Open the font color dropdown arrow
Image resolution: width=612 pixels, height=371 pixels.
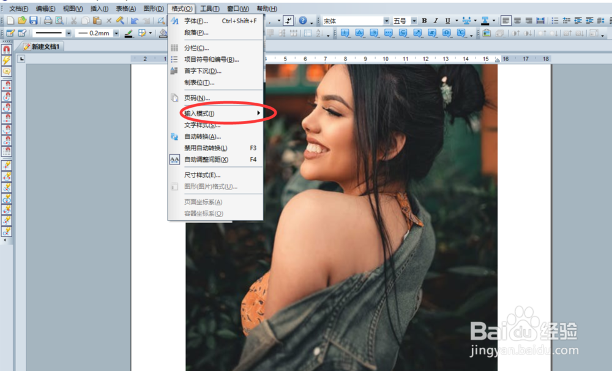click(x=494, y=21)
